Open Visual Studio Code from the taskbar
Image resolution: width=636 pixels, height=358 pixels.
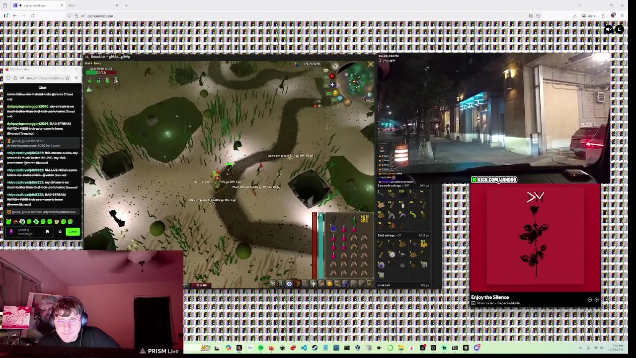point(304,348)
